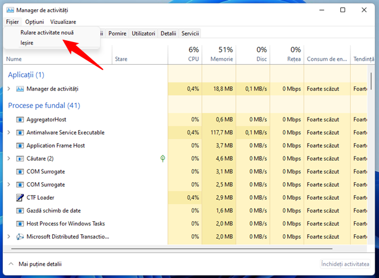Click the Host Process for Windows Tasks icon
Image resolution: width=379 pixels, height=278 pixels.
[20, 224]
